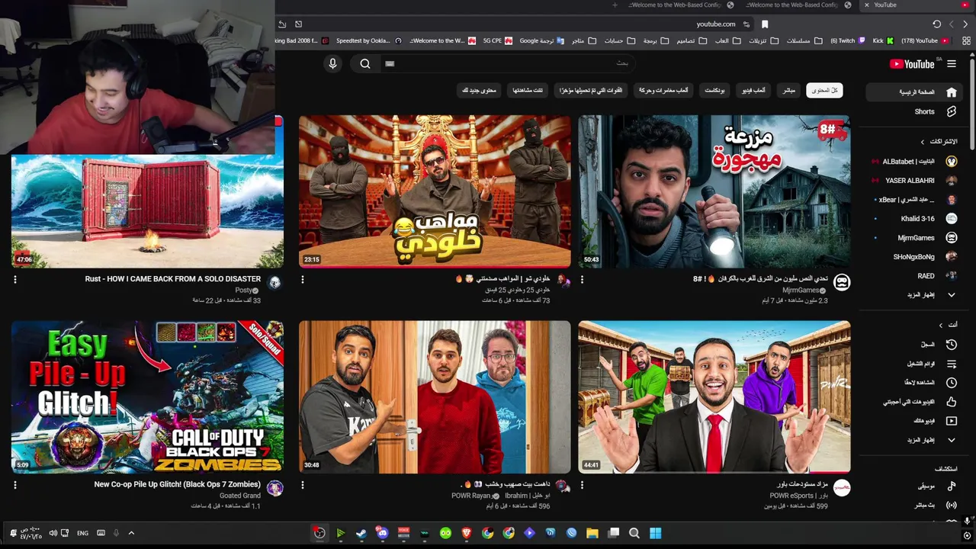Open Steam from the taskbar
The width and height of the screenshot is (976, 549).
(361, 533)
